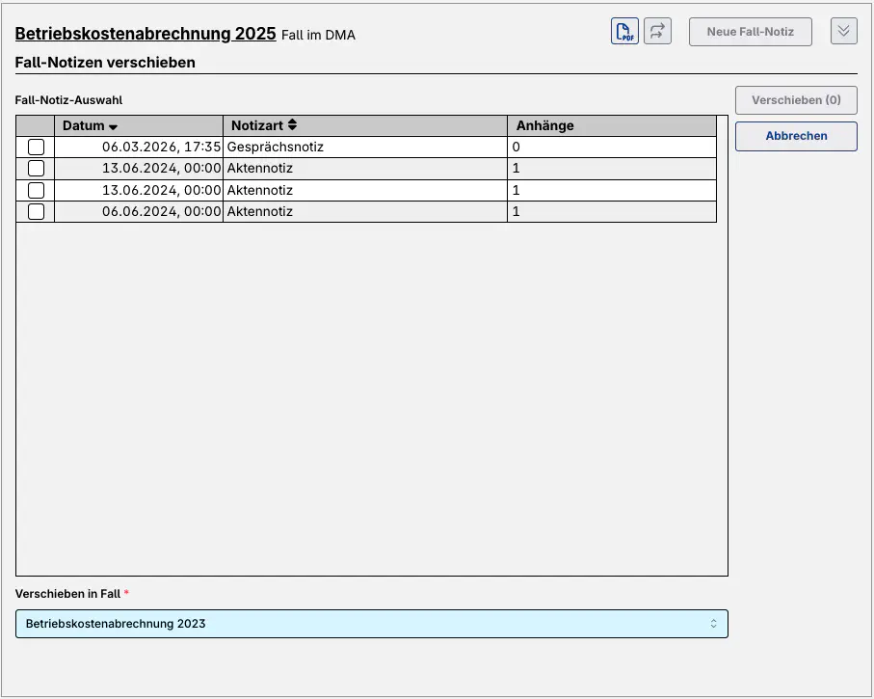Click the attachment count '0' for Gesprächsnotiz
The image size is (874, 699).
516,147
